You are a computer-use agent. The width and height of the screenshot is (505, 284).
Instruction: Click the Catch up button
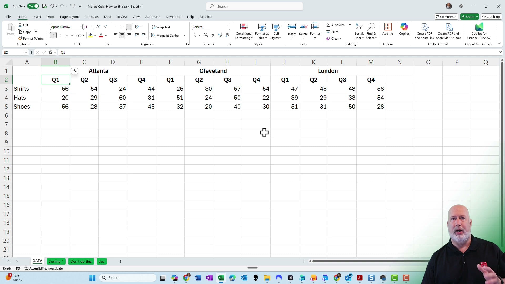(x=491, y=16)
